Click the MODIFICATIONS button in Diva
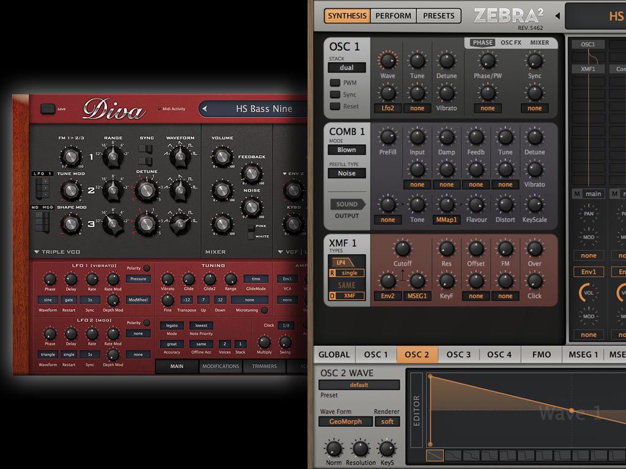626x469 pixels. coord(221,366)
